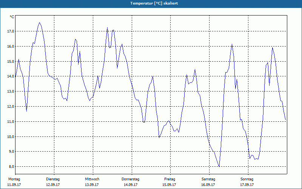The image size is (302, 189).
Task: Click the Samstag day label
Action: pyautogui.click(x=208, y=179)
